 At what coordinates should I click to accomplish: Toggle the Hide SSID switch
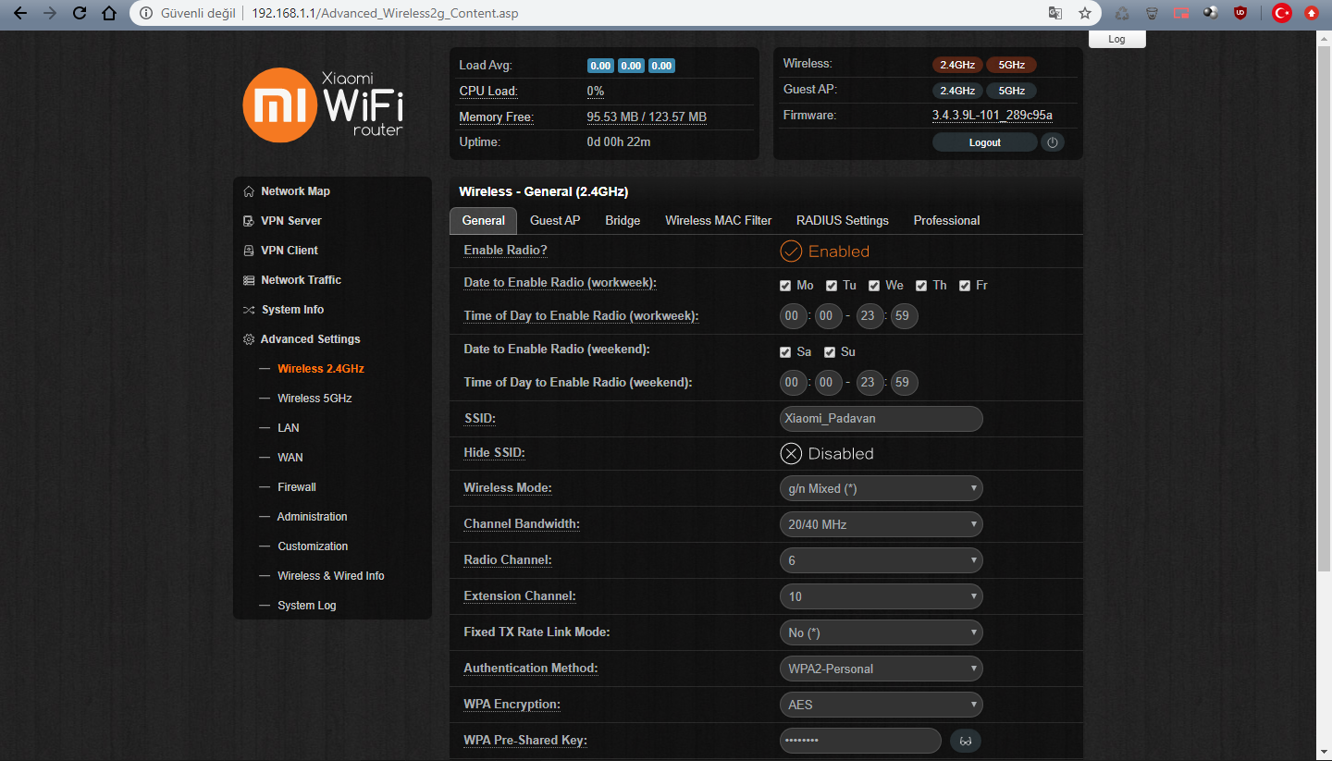tap(827, 454)
